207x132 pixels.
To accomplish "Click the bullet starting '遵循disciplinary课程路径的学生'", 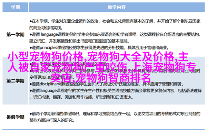I will (106, 84).
